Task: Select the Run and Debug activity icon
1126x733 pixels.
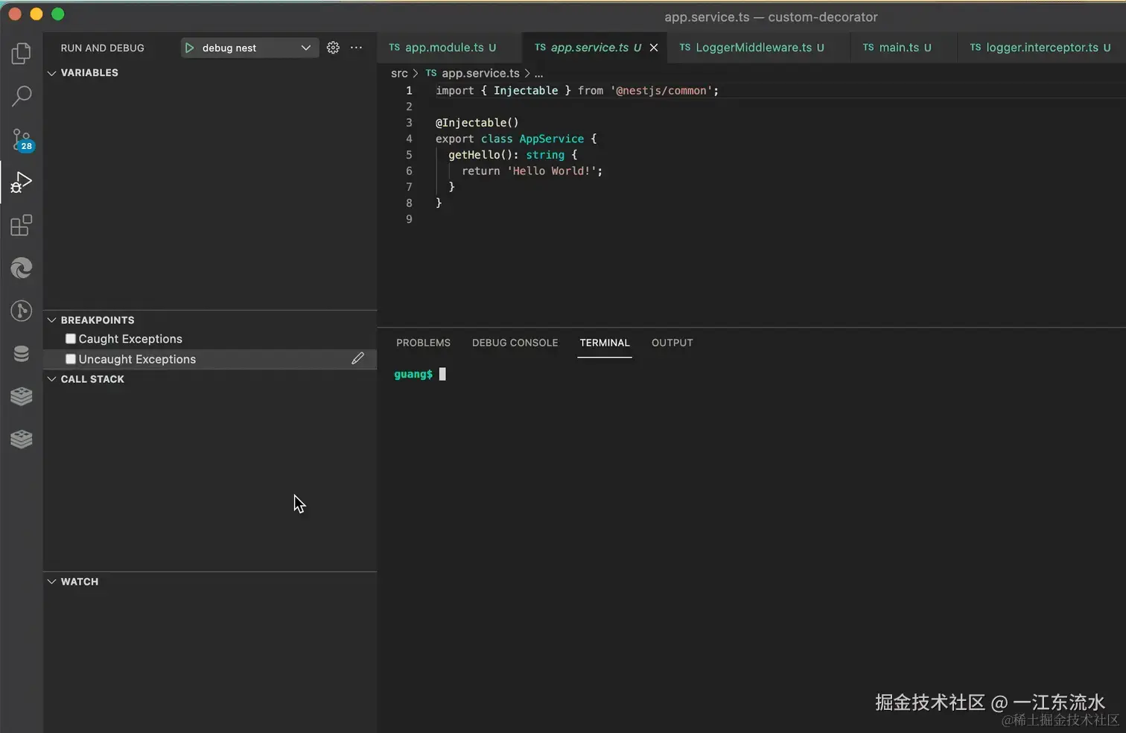Action: [22, 182]
